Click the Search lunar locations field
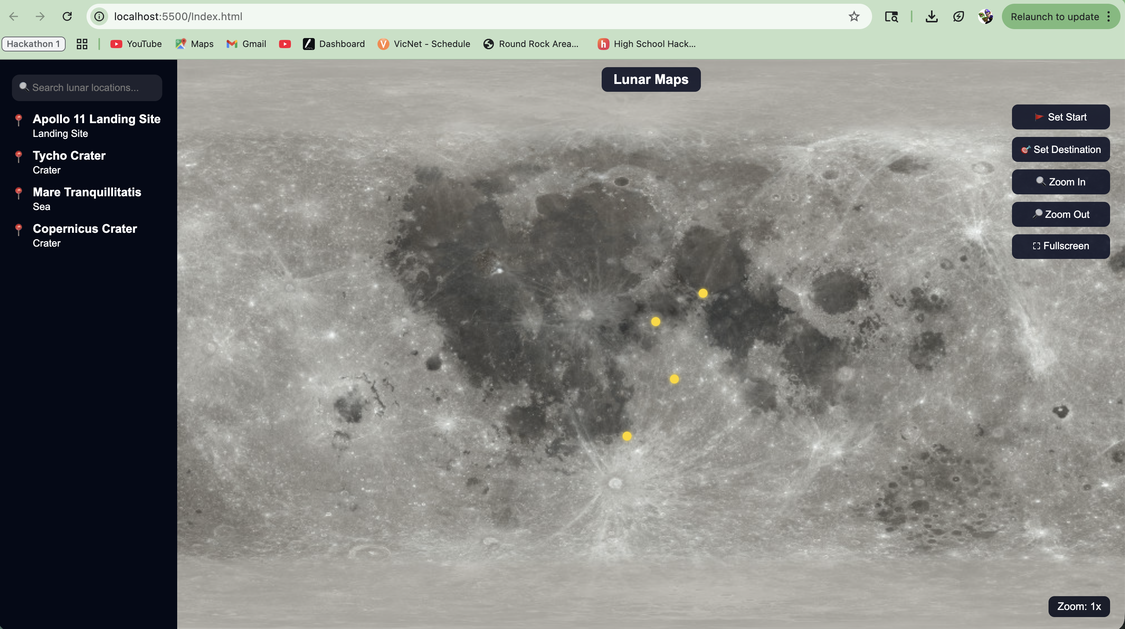 point(87,87)
